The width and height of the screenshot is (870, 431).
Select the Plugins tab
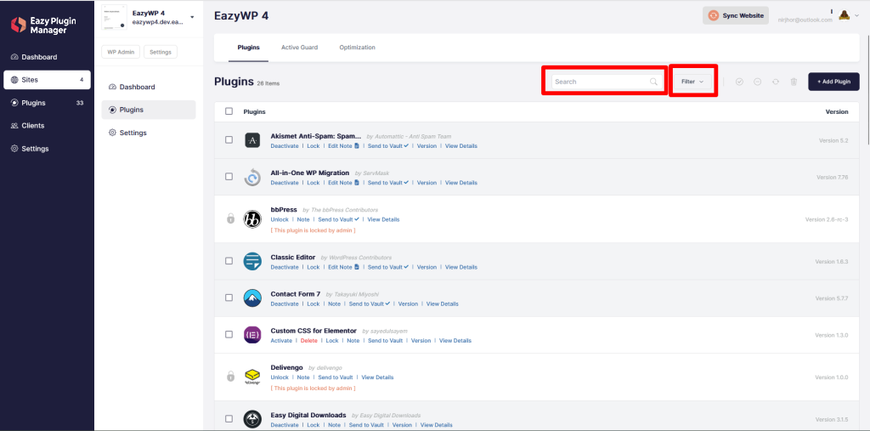(x=249, y=48)
